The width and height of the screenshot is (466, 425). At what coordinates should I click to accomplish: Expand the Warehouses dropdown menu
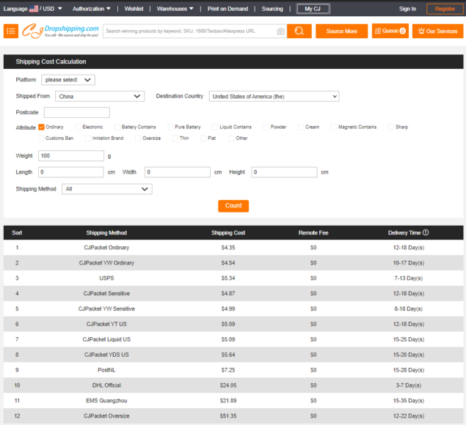(x=175, y=9)
